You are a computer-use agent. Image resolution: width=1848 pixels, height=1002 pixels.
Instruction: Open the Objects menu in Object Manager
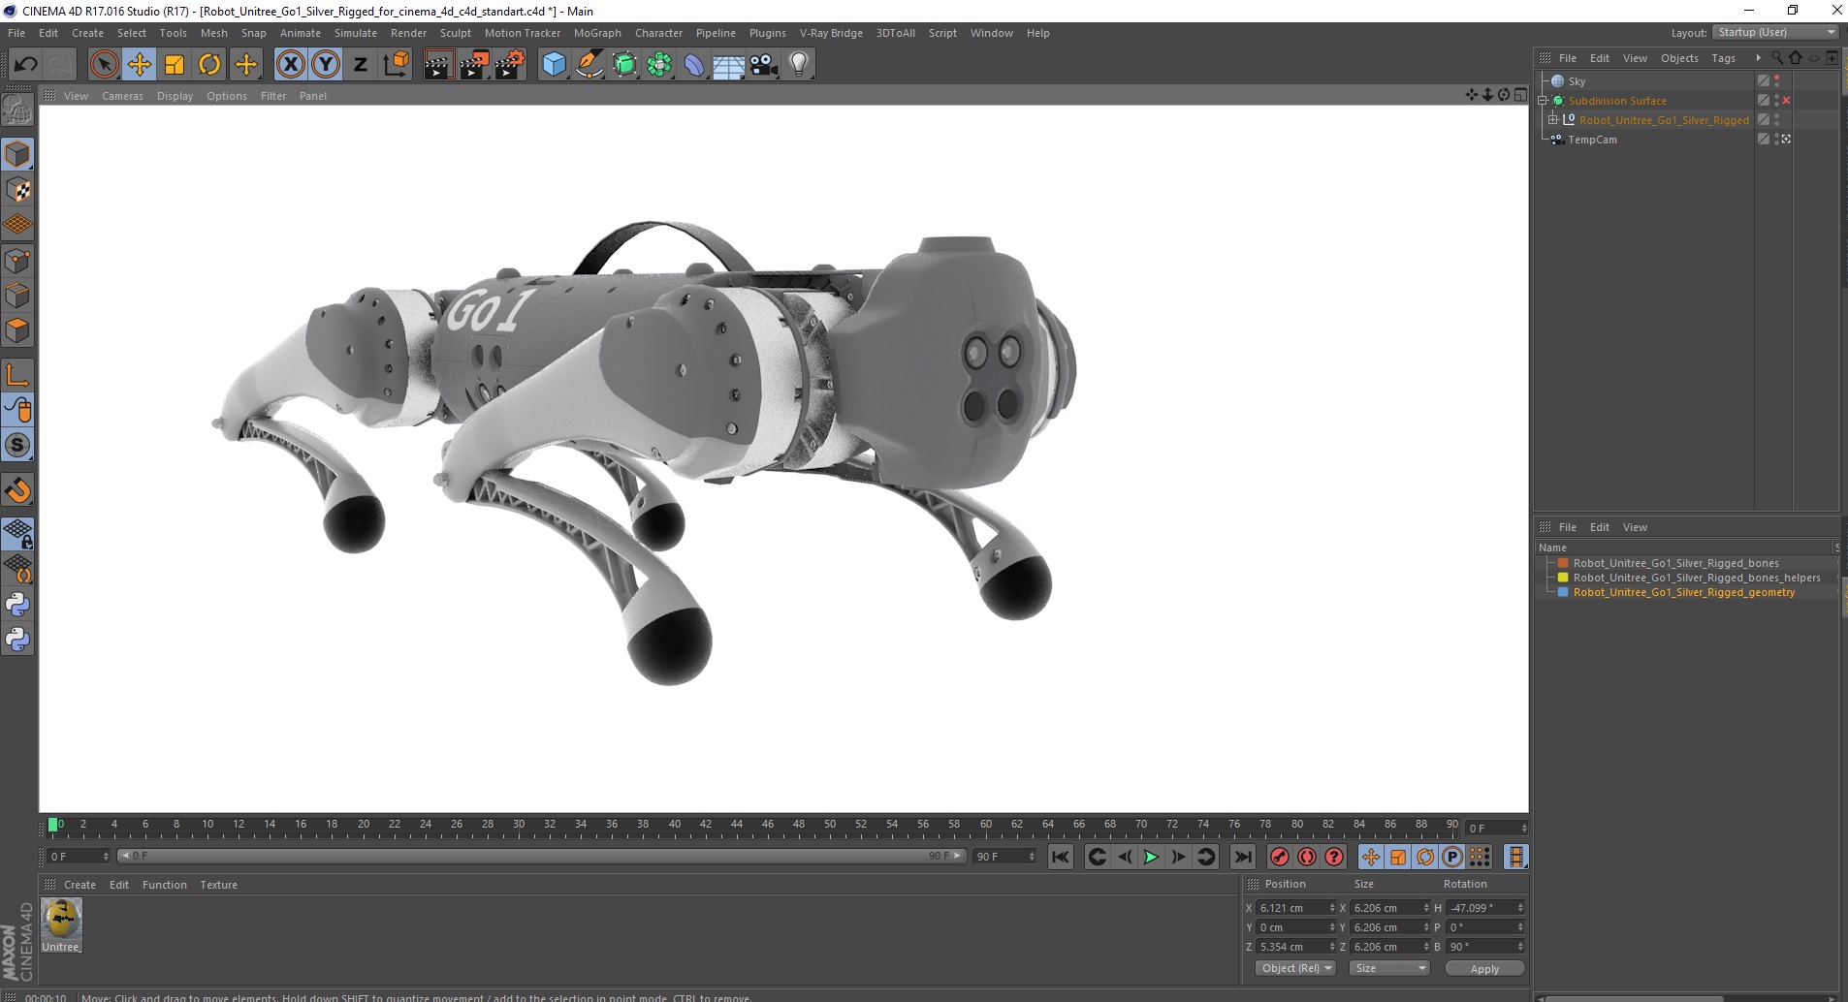[x=1679, y=58]
